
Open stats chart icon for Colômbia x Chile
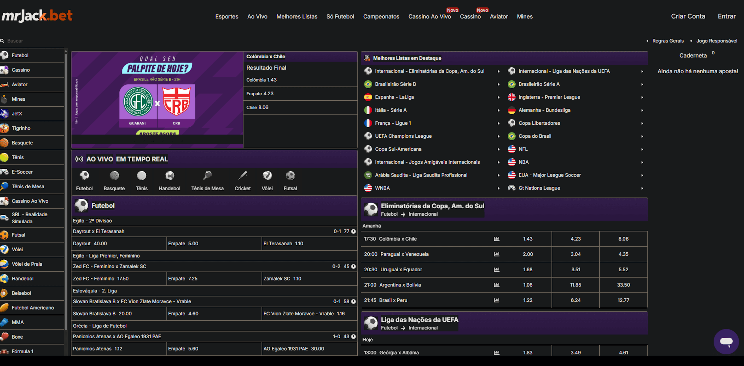point(497,239)
